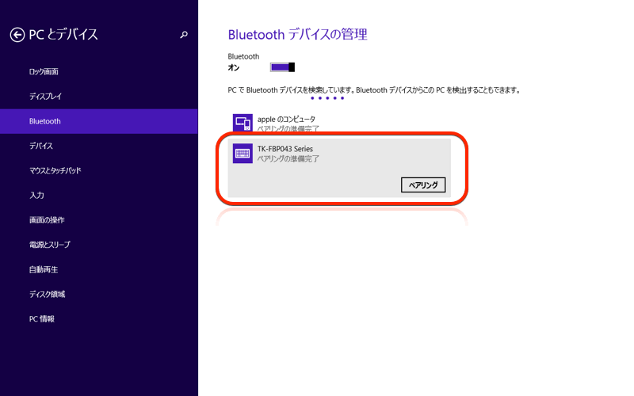Open マウスとタッチパッド settings
The image size is (634, 396).
55,171
